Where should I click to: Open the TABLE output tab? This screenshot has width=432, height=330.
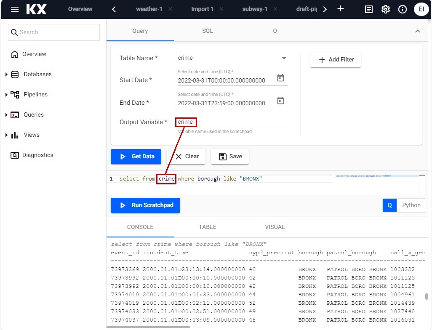(208, 227)
